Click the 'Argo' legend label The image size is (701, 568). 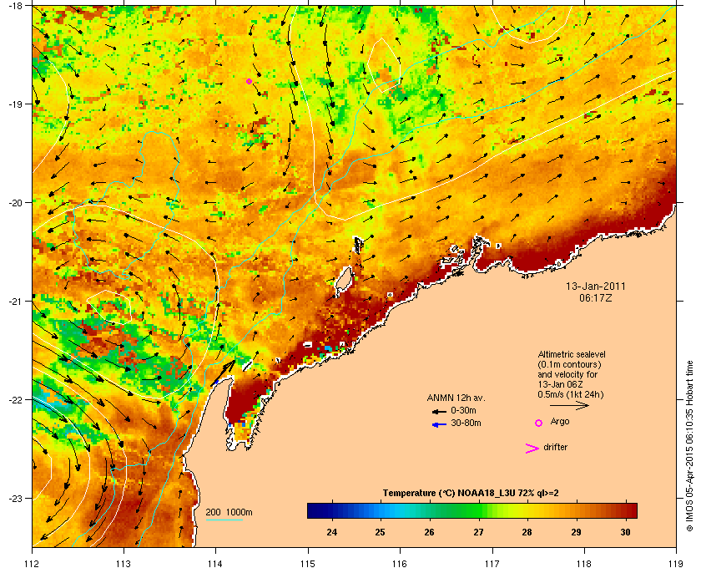560,422
